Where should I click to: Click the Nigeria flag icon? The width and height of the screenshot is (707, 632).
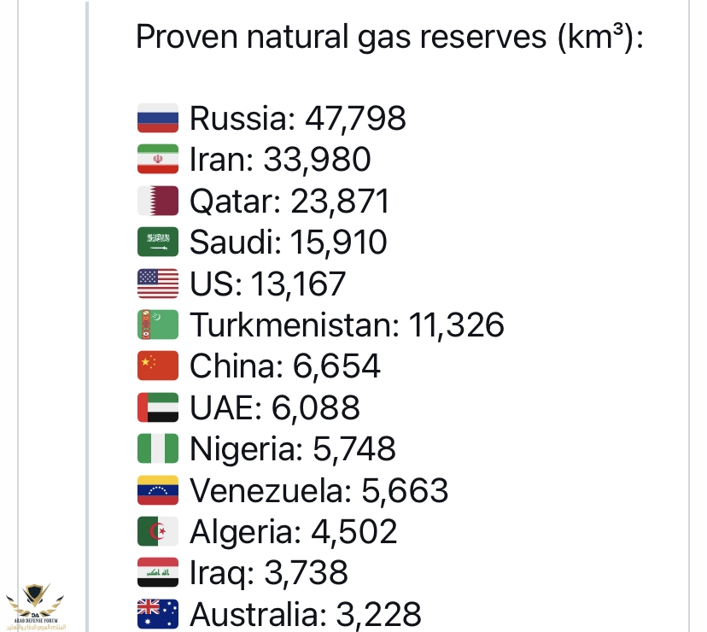pyautogui.click(x=158, y=448)
